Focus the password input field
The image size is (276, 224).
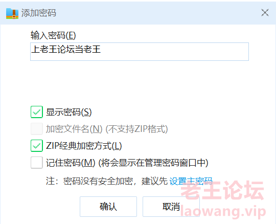(x=140, y=52)
